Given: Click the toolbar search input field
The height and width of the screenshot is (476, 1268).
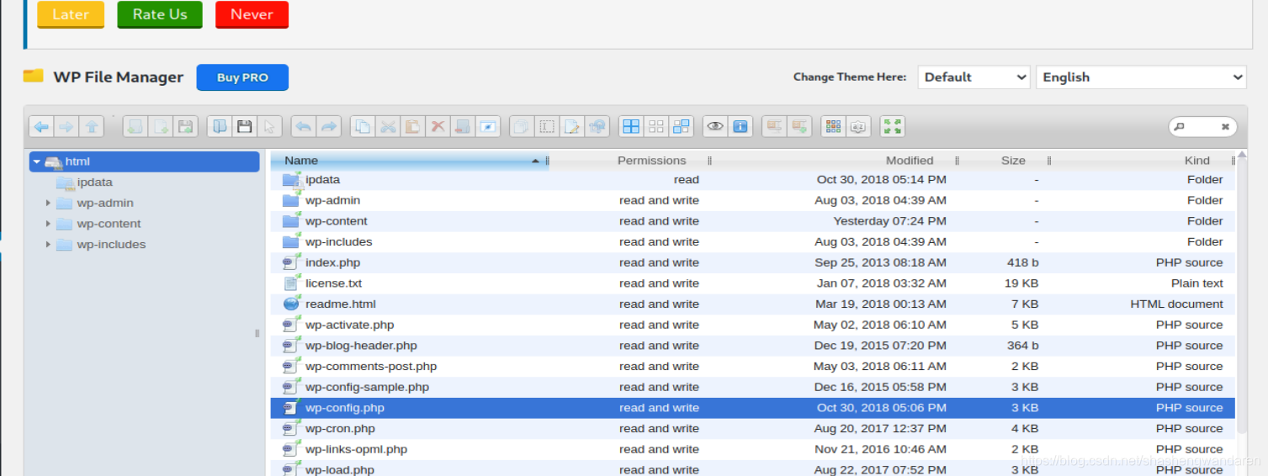Looking at the screenshot, I should [x=1202, y=127].
